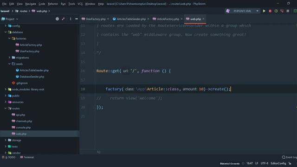Expand the migrations folder
Screen dimensions: 297x167
point(9,58)
